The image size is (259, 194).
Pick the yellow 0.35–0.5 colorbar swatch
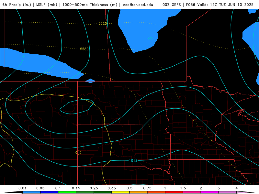(120, 192)
